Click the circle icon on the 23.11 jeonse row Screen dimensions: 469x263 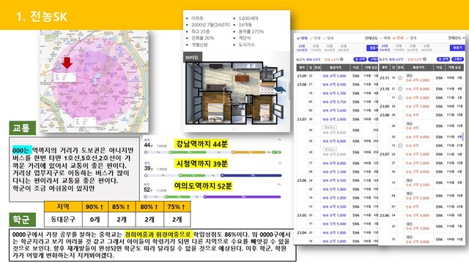click(400, 78)
